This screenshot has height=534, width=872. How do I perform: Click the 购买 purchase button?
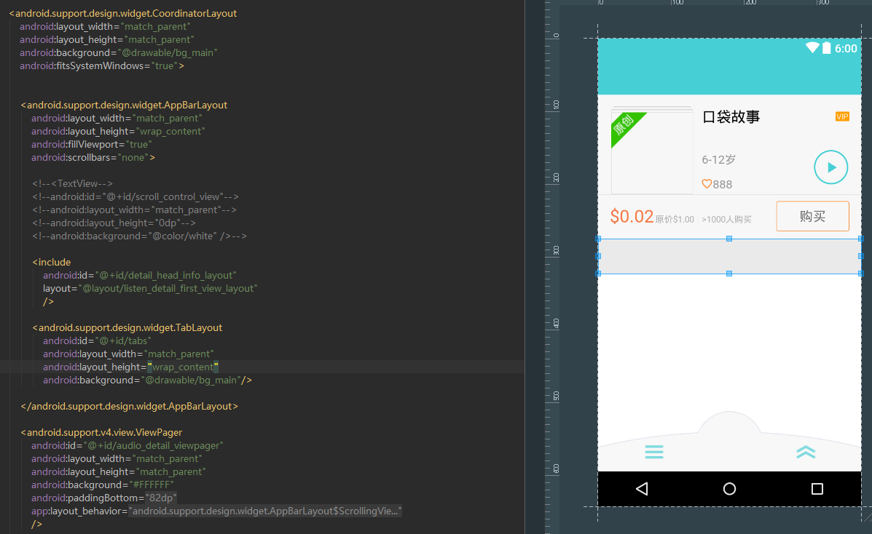point(812,216)
